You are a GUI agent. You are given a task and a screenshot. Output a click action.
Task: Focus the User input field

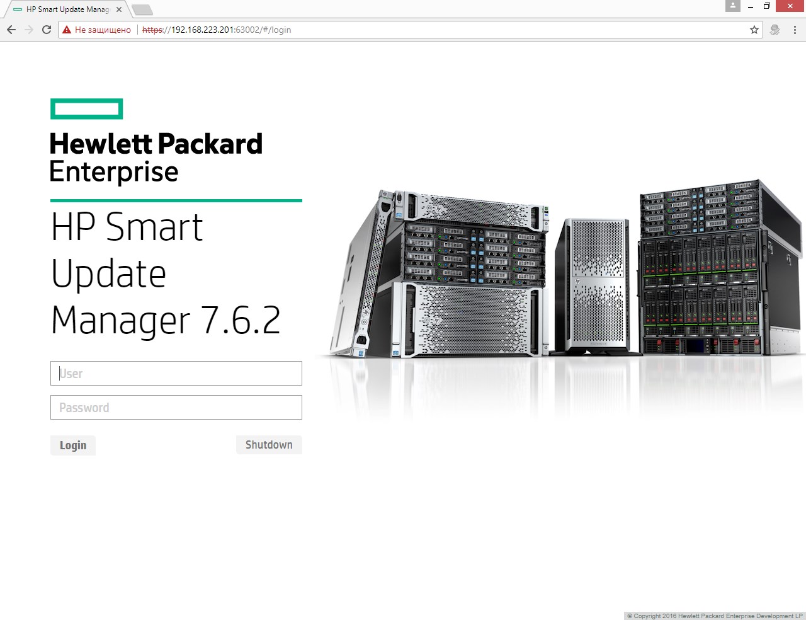[176, 374]
